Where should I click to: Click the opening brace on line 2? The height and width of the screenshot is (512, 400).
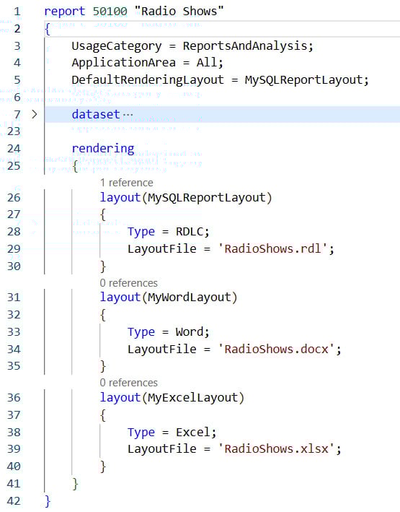tap(48, 29)
